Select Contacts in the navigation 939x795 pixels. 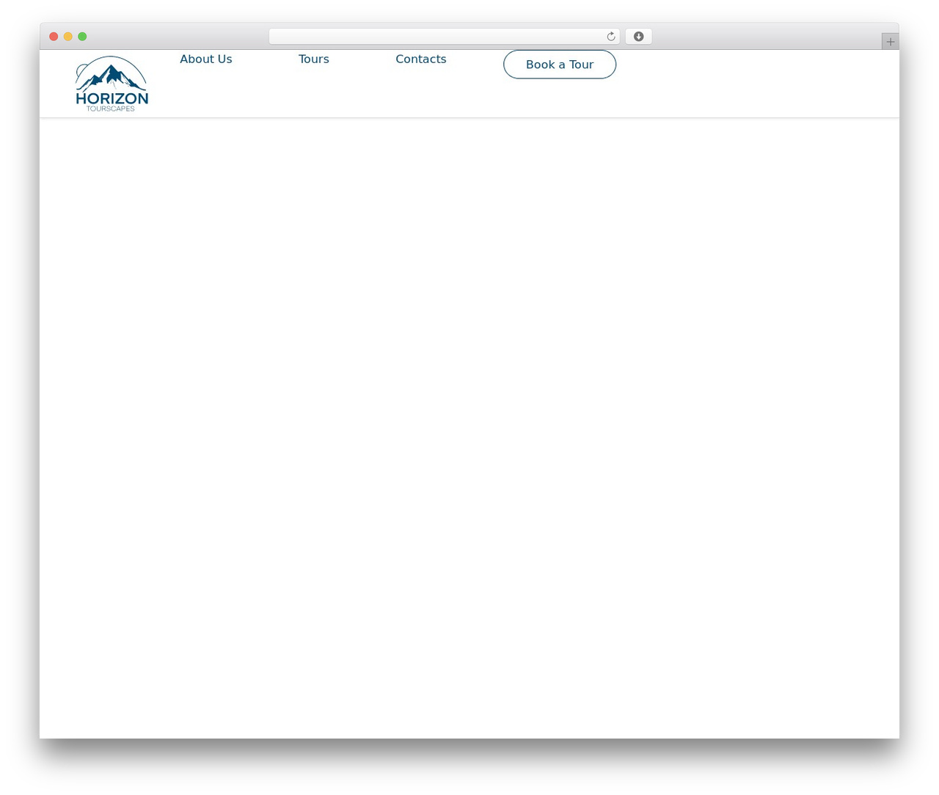click(421, 59)
